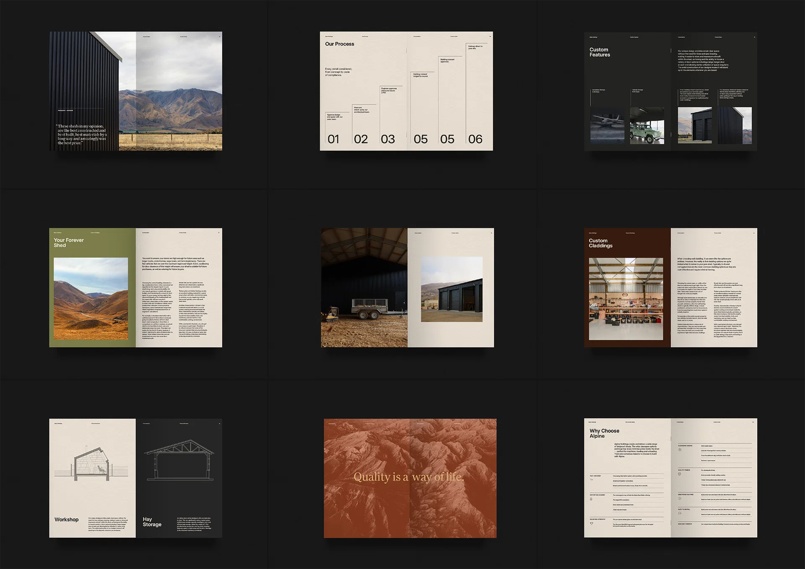Select process step number 03
This screenshot has height=569, width=805.
click(x=388, y=139)
